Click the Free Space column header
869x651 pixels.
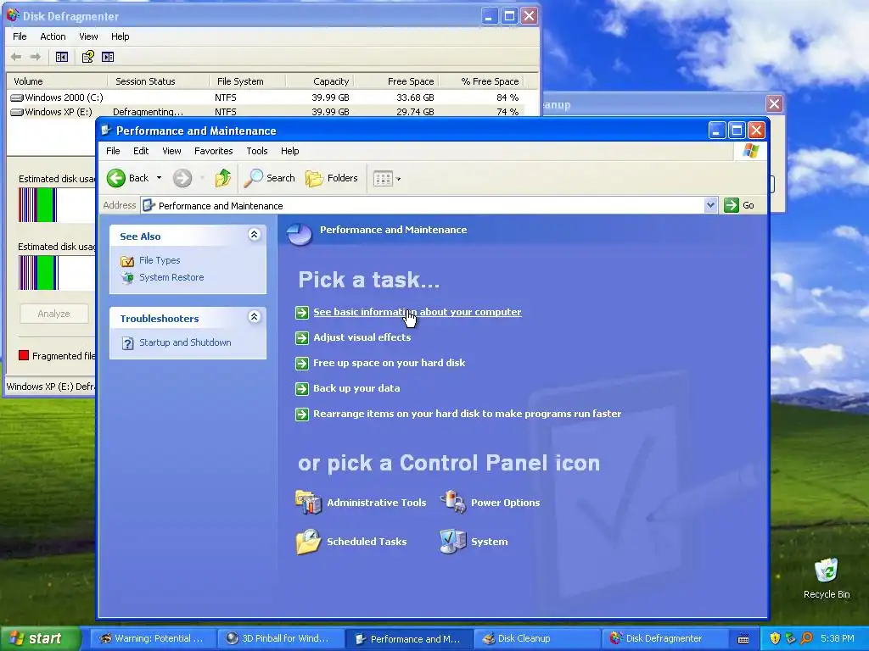coord(397,81)
